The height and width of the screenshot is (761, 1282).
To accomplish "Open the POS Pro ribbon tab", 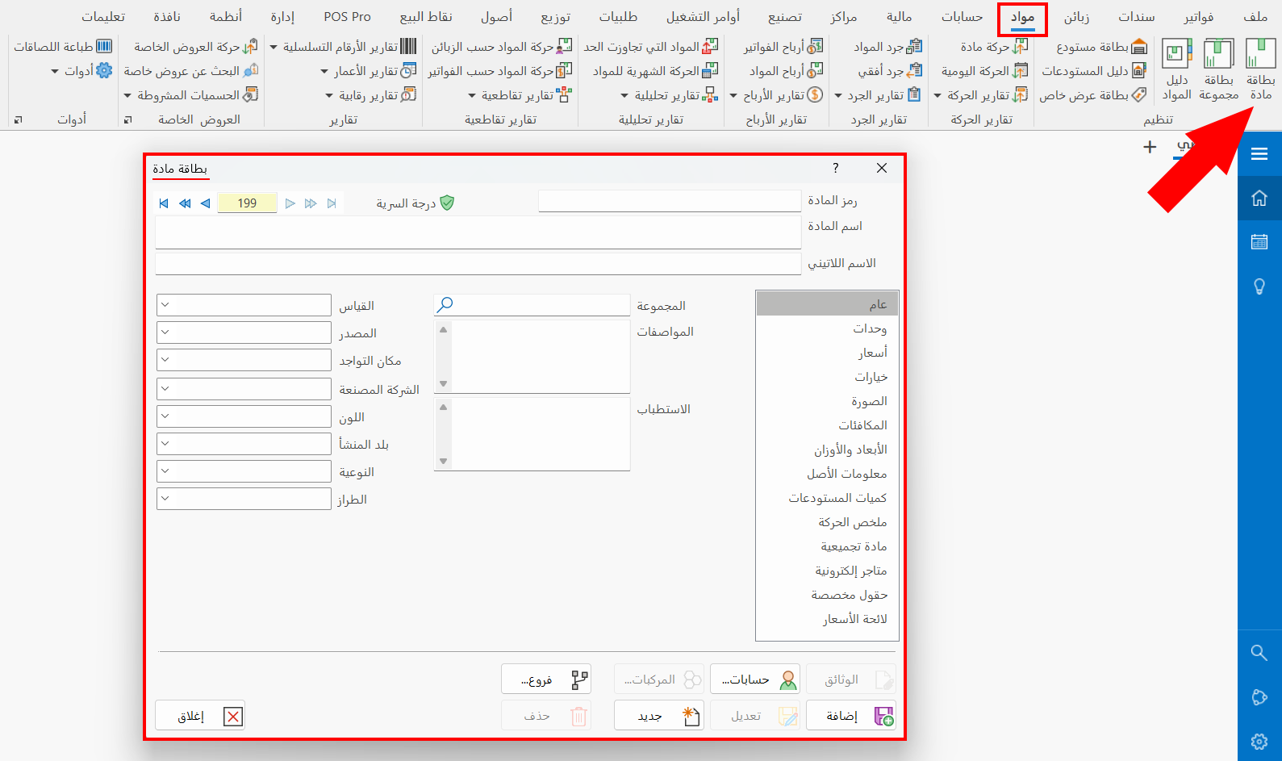I will pos(348,17).
